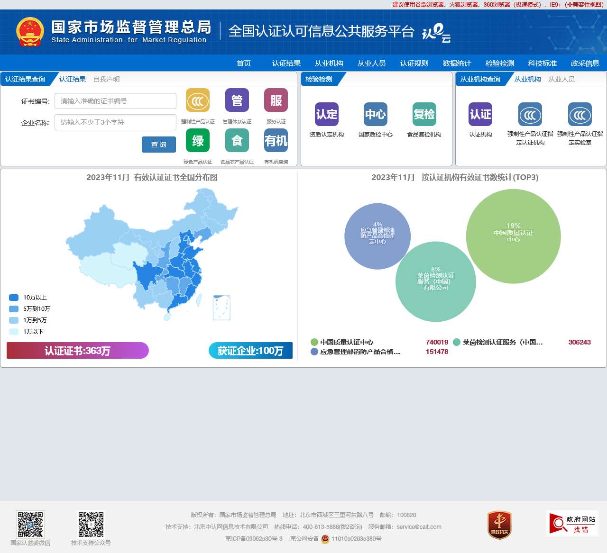This screenshot has width=607, height=553.
Task: Open the 食品复检机构 icon
Action: [424, 114]
